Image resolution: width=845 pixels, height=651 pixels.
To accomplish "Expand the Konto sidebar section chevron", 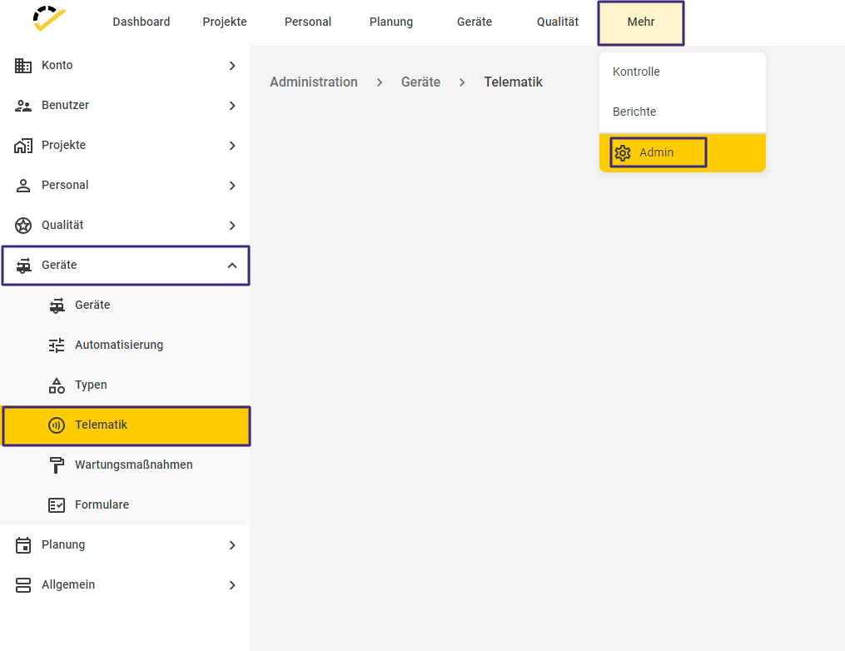I will [x=232, y=66].
